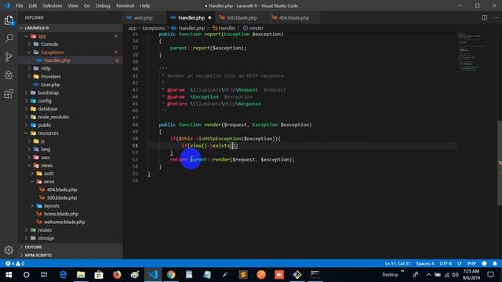Image resolution: width=502 pixels, height=282 pixels.
Task: Open Cortana search circle on taskbar
Action: [27, 275]
